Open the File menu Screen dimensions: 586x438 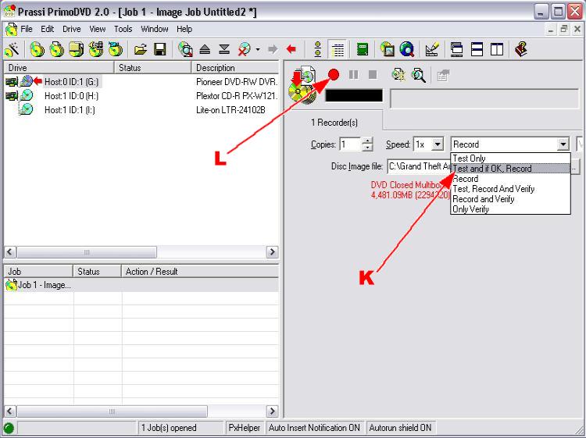pos(26,29)
